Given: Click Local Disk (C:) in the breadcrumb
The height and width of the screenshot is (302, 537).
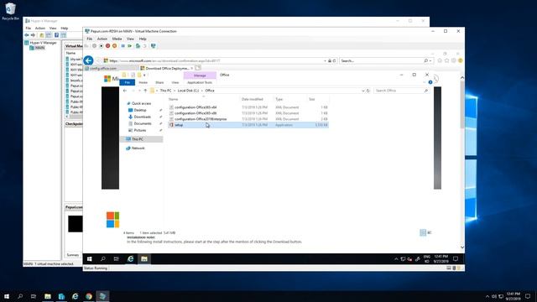Looking at the screenshot, I should coord(188,91).
